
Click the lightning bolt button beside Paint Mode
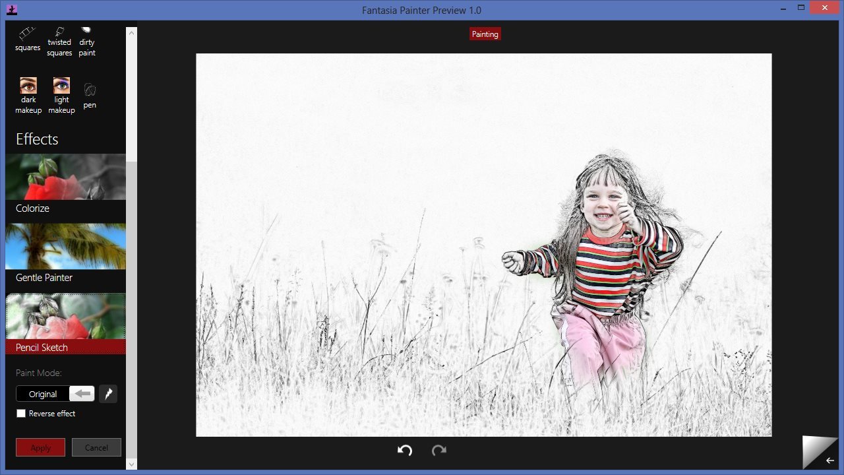point(108,394)
